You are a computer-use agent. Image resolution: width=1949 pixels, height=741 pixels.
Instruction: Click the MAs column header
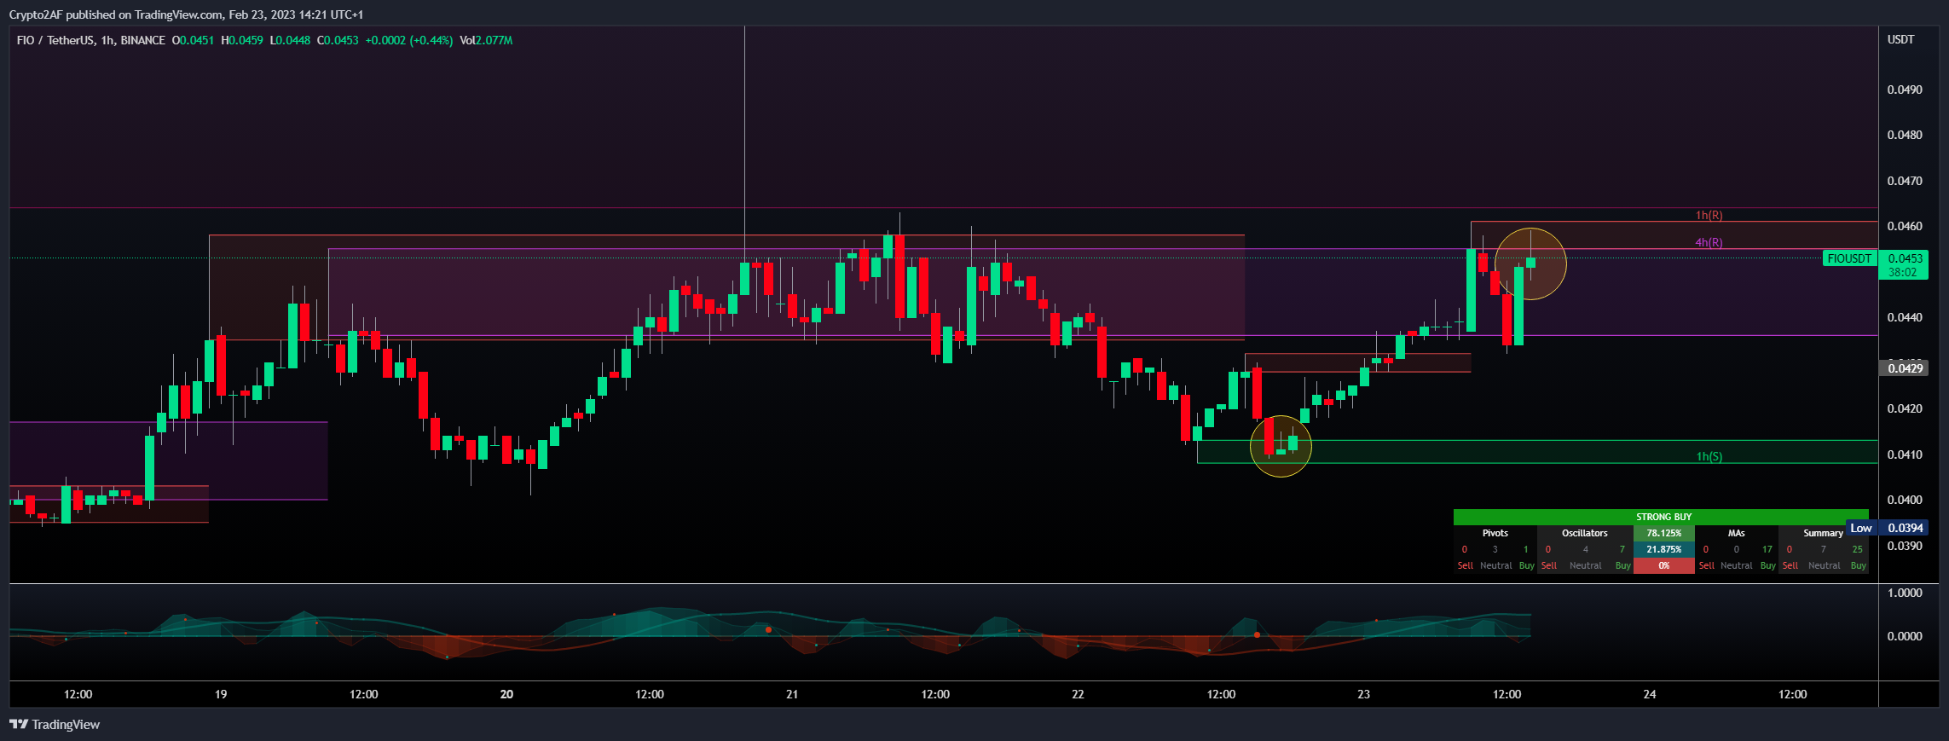1737,533
